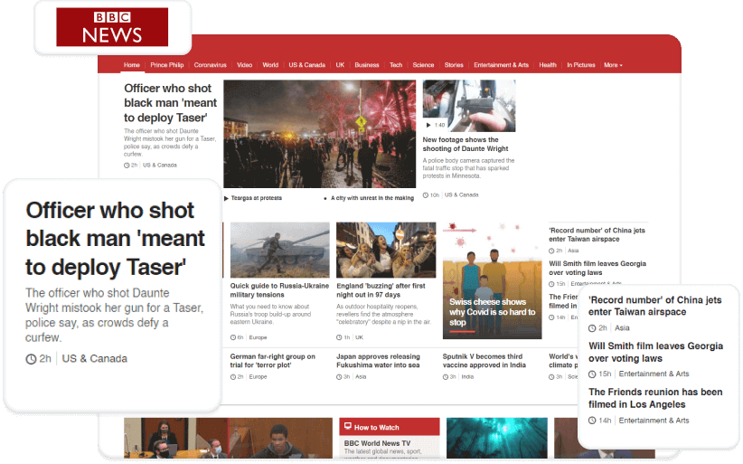The height and width of the screenshot is (464, 743).
Task: Read 'Will Smith film leaves Georgia' article
Action: tap(655, 352)
